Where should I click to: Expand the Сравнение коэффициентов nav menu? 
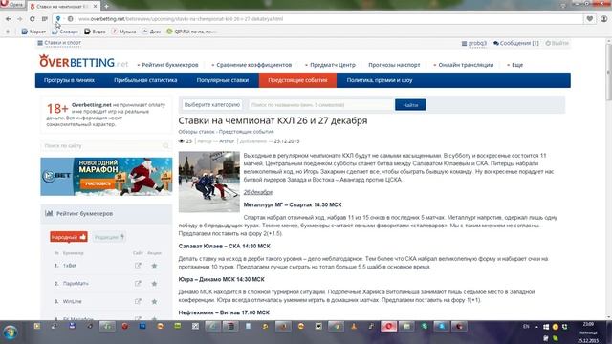[x=251, y=65]
